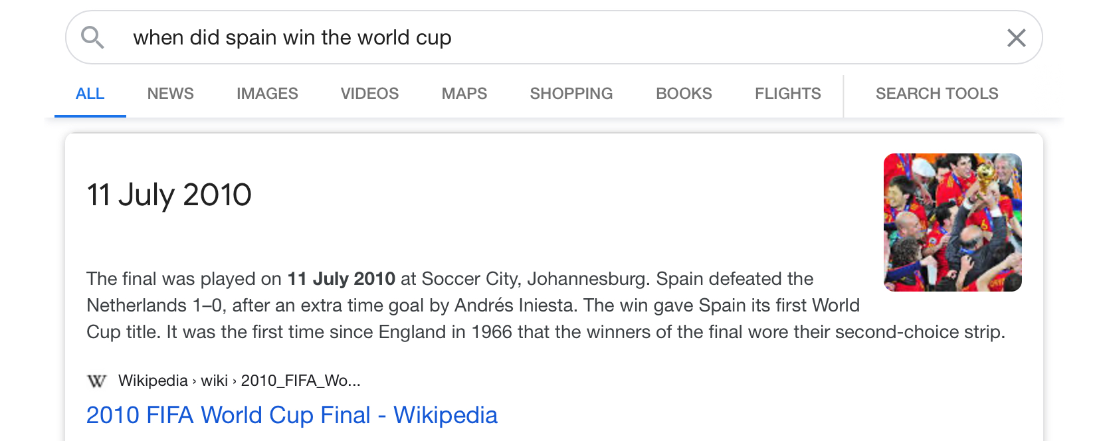The height and width of the screenshot is (441, 1101).
Task: View the FLIGHTS tab
Action: [x=787, y=94]
